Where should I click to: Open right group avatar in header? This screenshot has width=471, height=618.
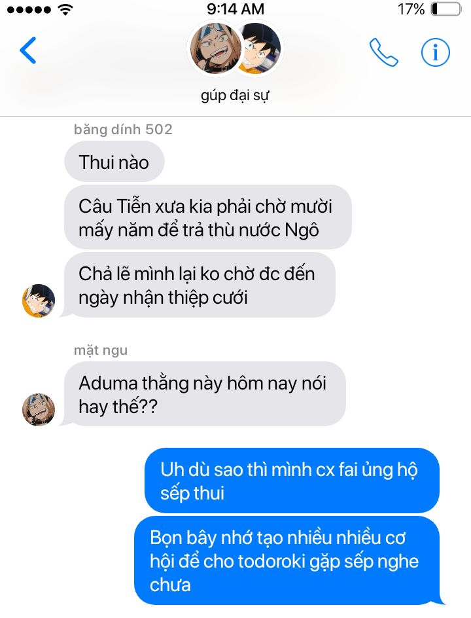tap(262, 48)
